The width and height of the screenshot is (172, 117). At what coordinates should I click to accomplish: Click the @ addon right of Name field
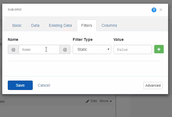pyautogui.click(x=65, y=49)
